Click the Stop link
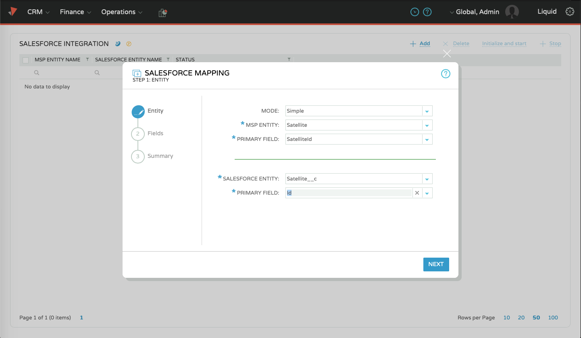581x338 pixels. point(555,44)
